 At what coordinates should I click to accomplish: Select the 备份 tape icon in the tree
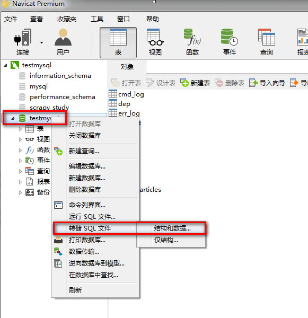coord(30,192)
